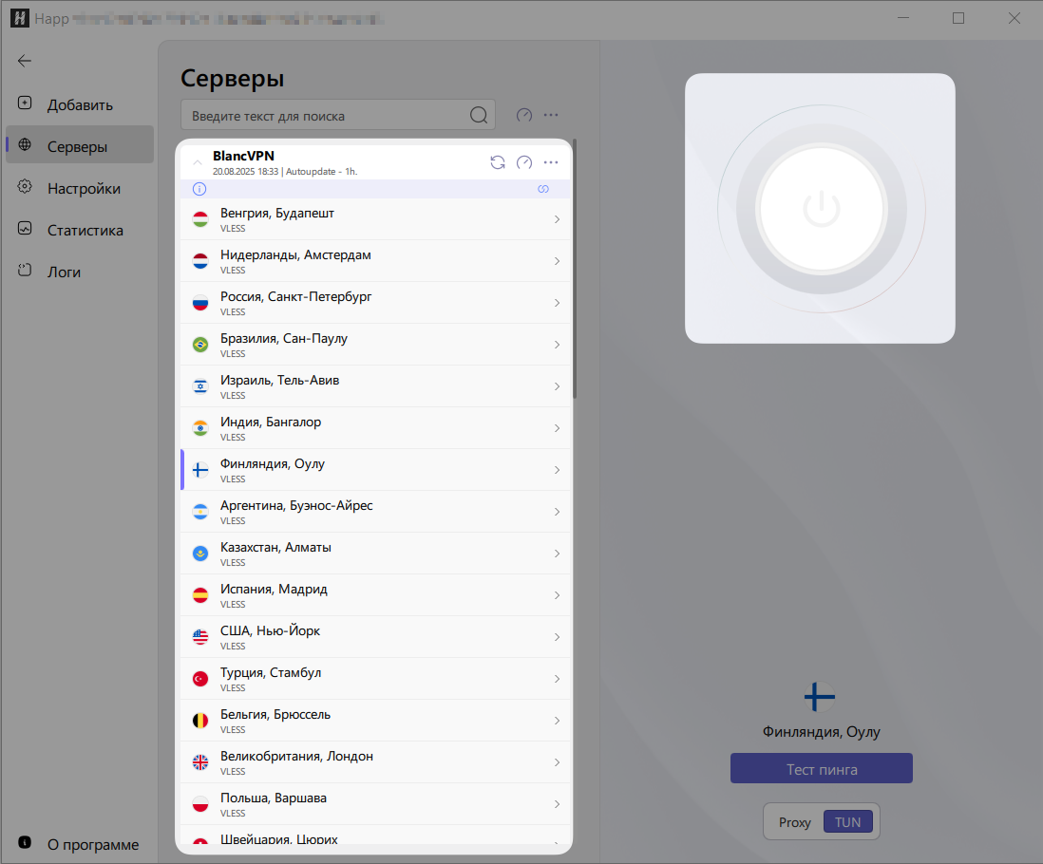Click the BlancVPN info icon
Screen dimensions: 1043x864
click(199, 189)
